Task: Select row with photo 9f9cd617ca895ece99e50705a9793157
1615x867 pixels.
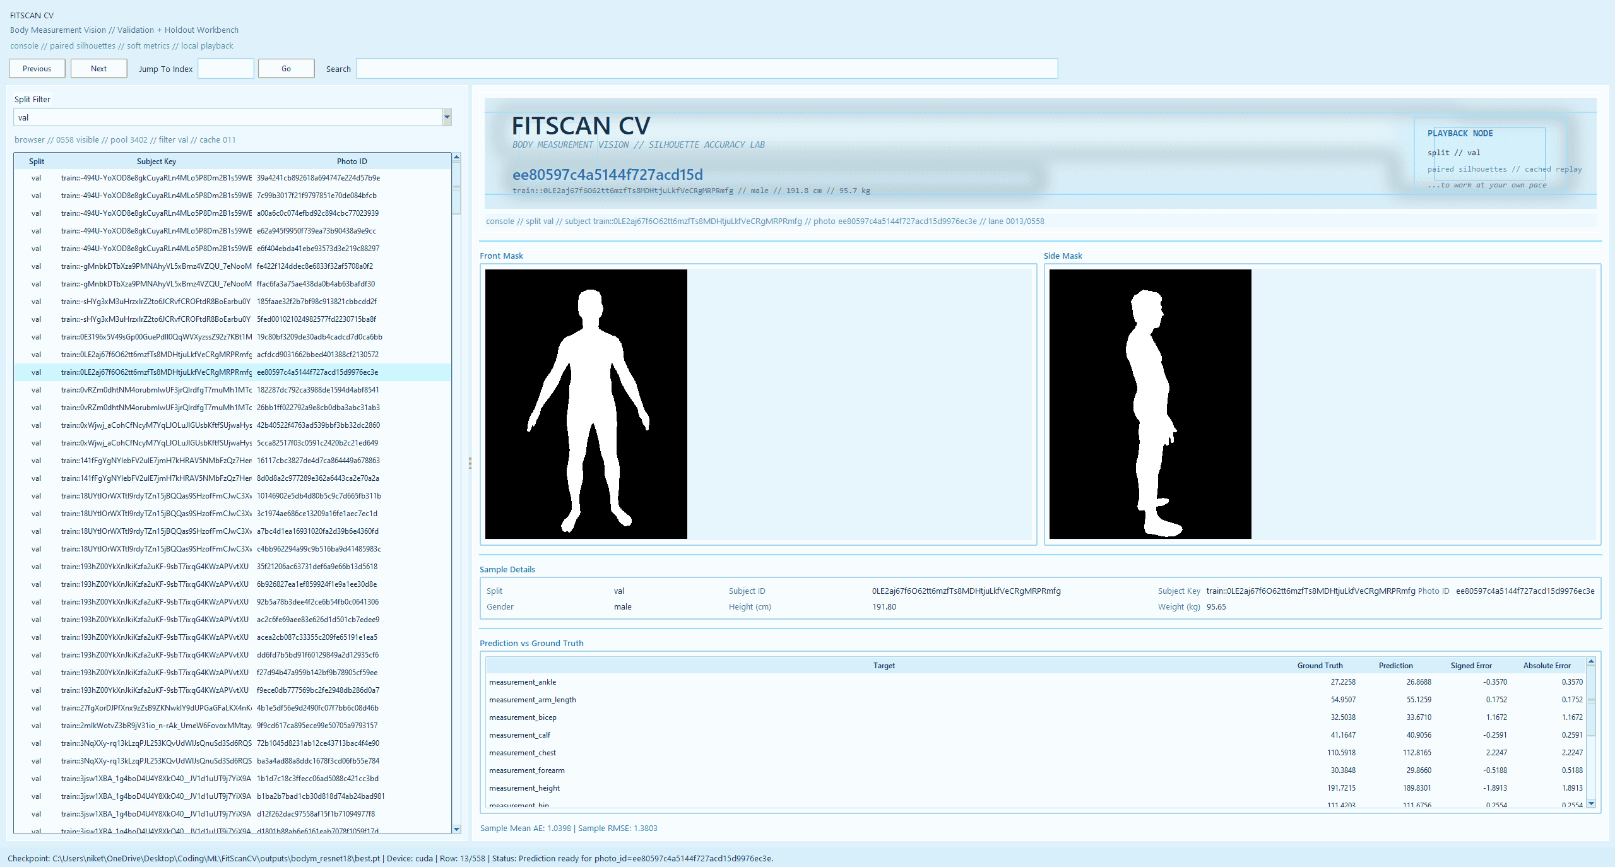Action: coord(232,726)
